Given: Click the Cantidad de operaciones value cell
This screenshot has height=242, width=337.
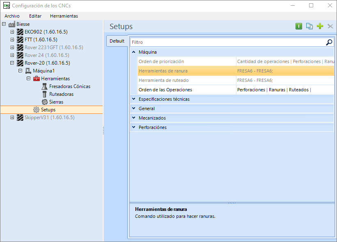Looking at the screenshot, I should click(x=285, y=61).
